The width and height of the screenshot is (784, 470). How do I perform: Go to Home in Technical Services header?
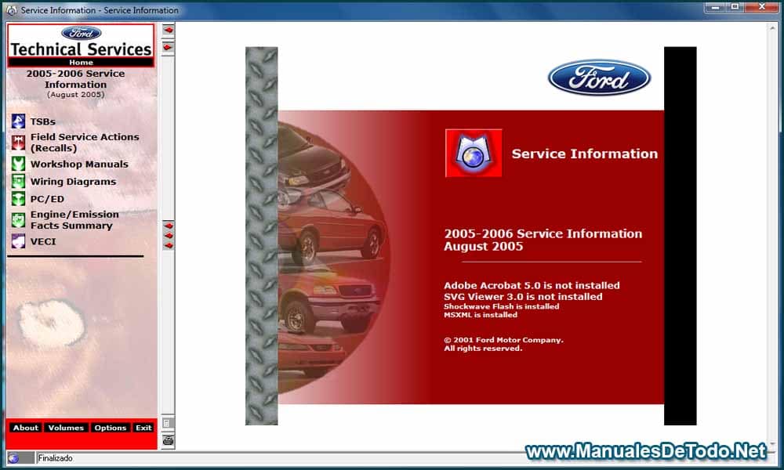pyautogui.click(x=81, y=63)
